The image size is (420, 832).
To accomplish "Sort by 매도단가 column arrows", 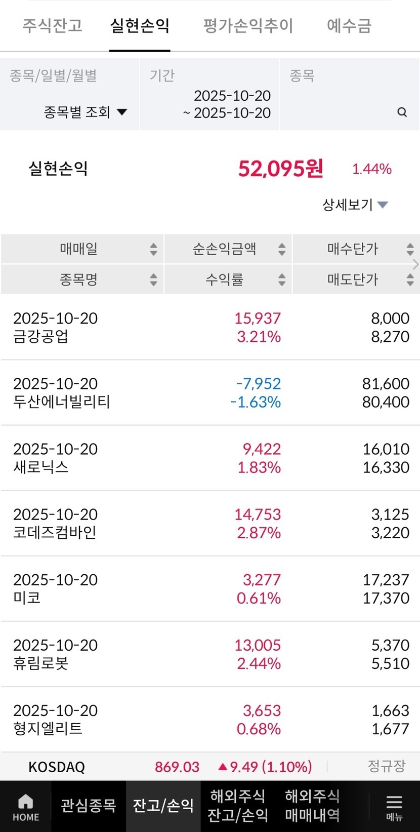I will [410, 280].
